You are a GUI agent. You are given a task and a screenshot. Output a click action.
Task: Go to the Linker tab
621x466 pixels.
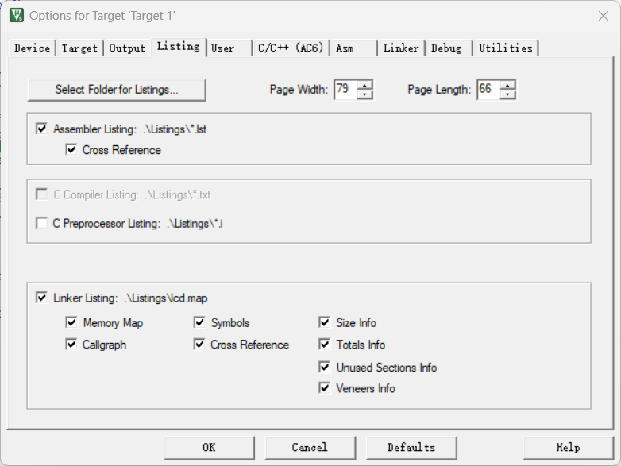400,48
